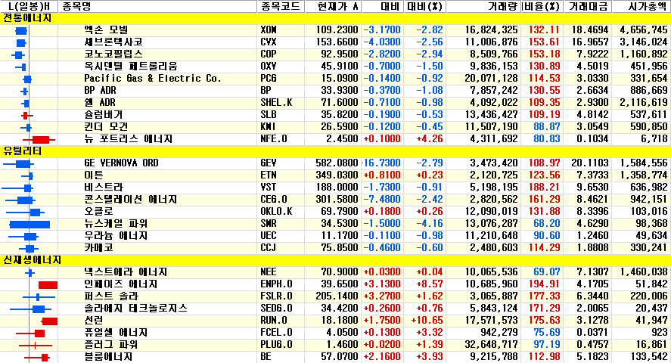Open Pacific Gas & Electric Co. row
Screen dimensions: 671x363
click(x=152, y=79)
